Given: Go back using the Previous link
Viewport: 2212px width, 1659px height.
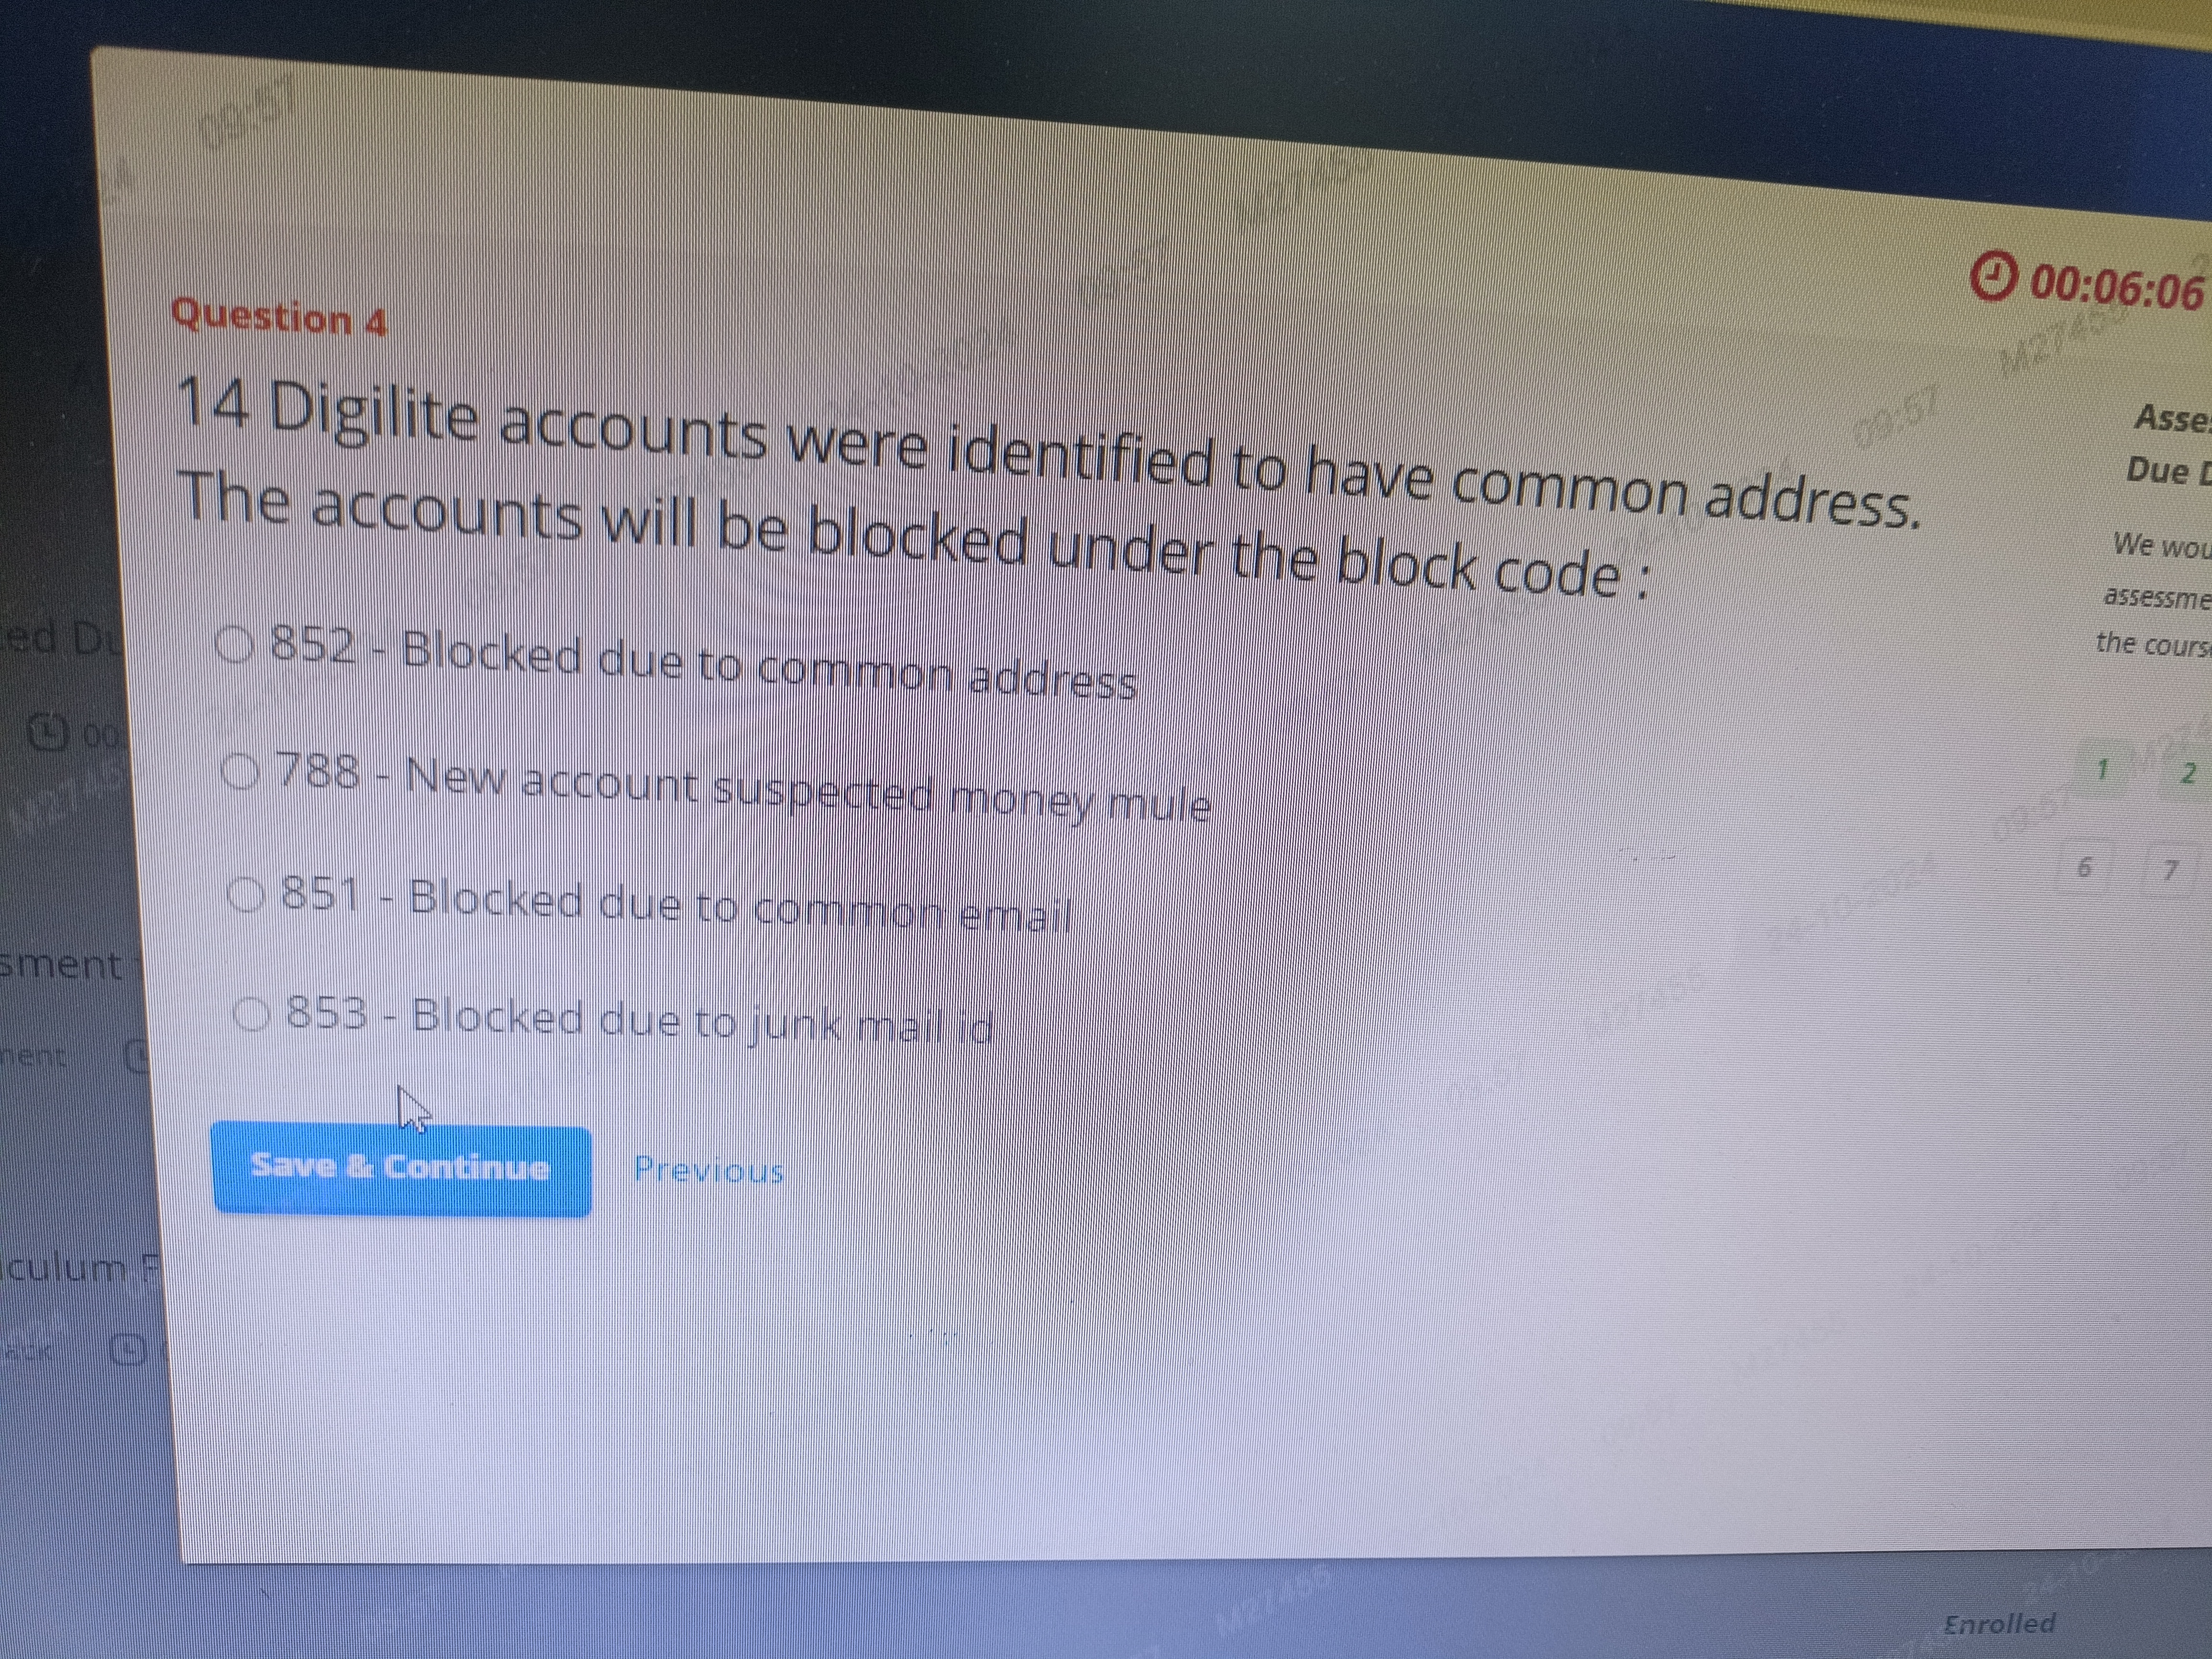Looking at the screenshot, I should (709, 1169).
